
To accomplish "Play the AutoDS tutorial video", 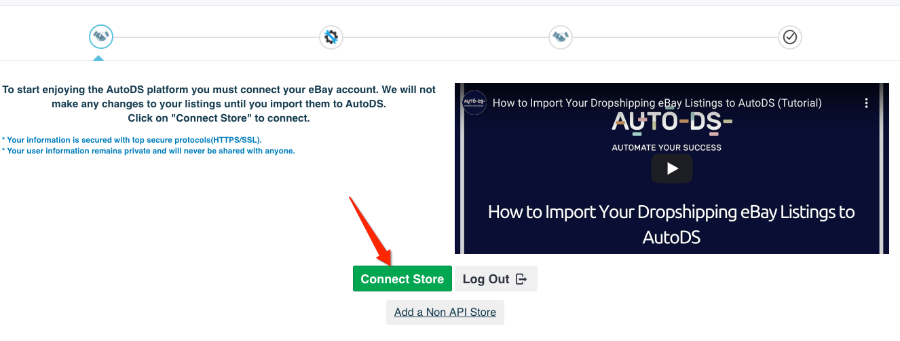I will click(672, 168).
